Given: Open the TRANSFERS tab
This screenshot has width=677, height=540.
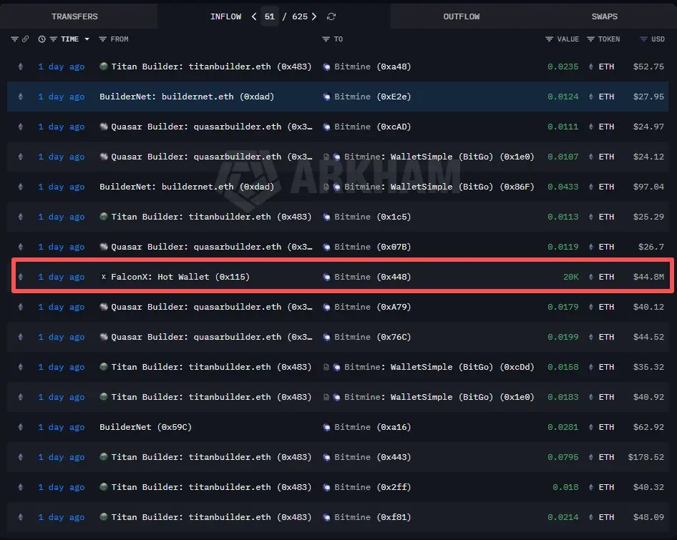Looking at the screenshot, I should click(x=74, y=16).
